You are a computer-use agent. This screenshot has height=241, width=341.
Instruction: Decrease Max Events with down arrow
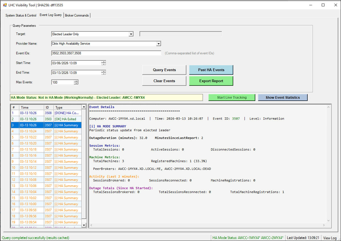76,83
